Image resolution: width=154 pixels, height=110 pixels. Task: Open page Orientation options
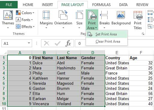coord(63,20)
